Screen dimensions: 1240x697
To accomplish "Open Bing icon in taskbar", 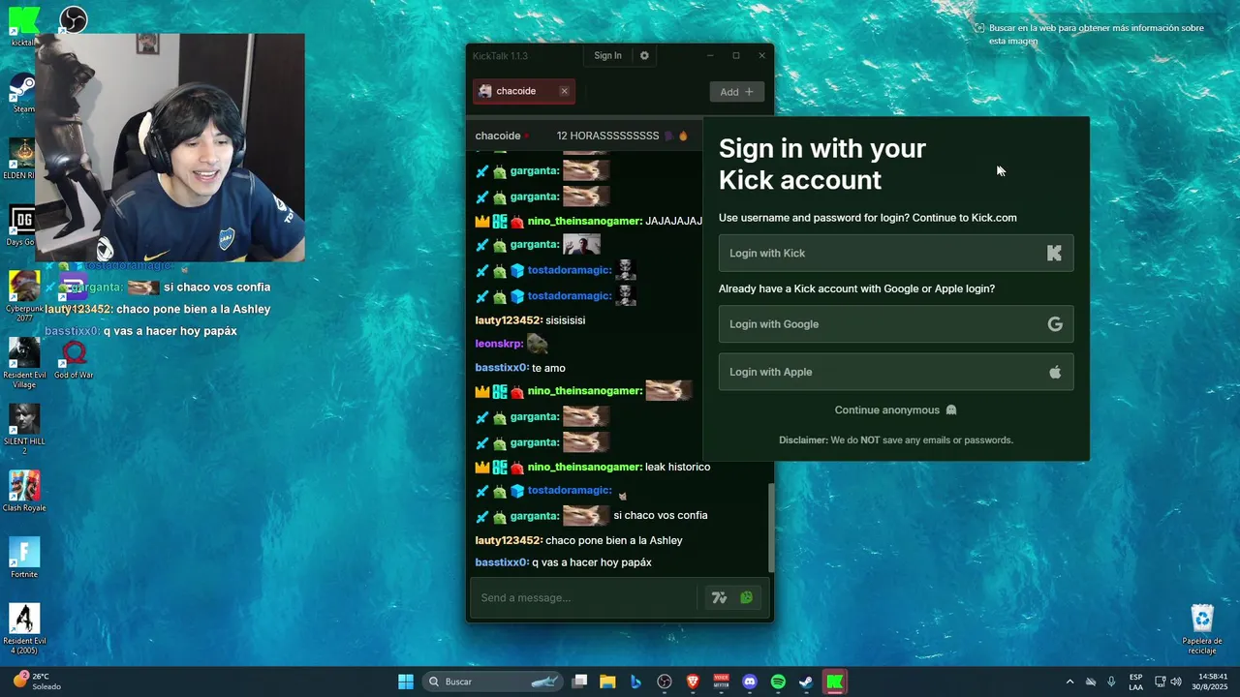I will tap(635, 682).
